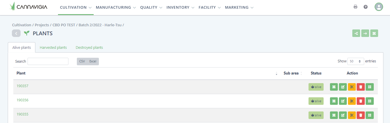390x123 pixels.
Task: Expand the Cultivation menu
Action: tap(76, 8)
